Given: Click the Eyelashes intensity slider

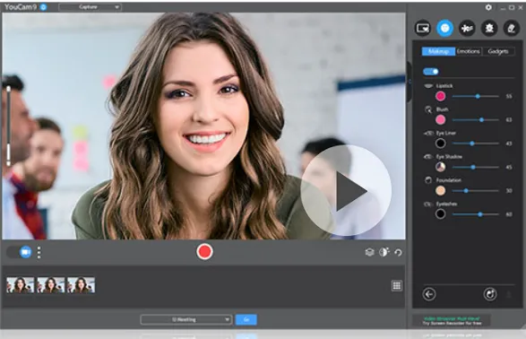Looking at the screenshot, I should tap(475, 214).
